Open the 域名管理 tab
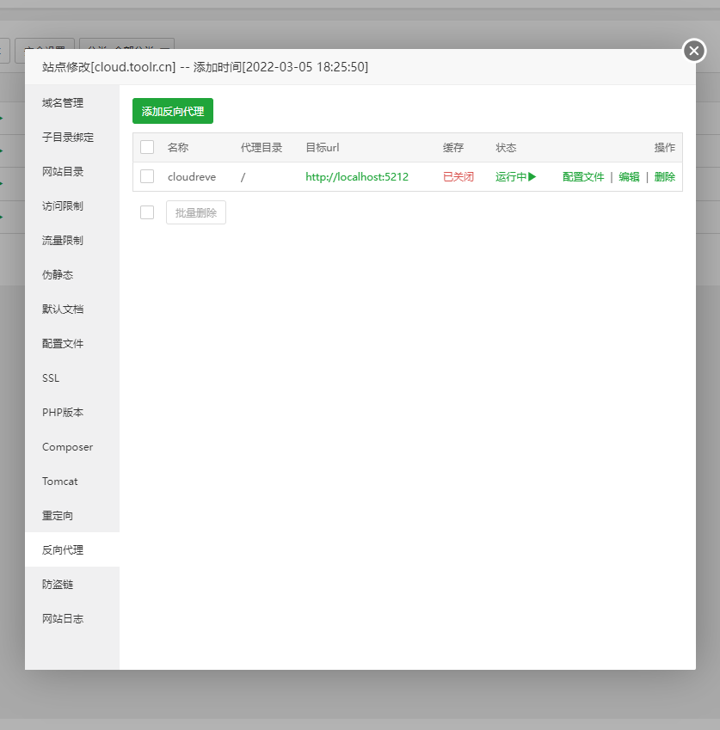This screenshot has width=720, height=730. point(72,103)
